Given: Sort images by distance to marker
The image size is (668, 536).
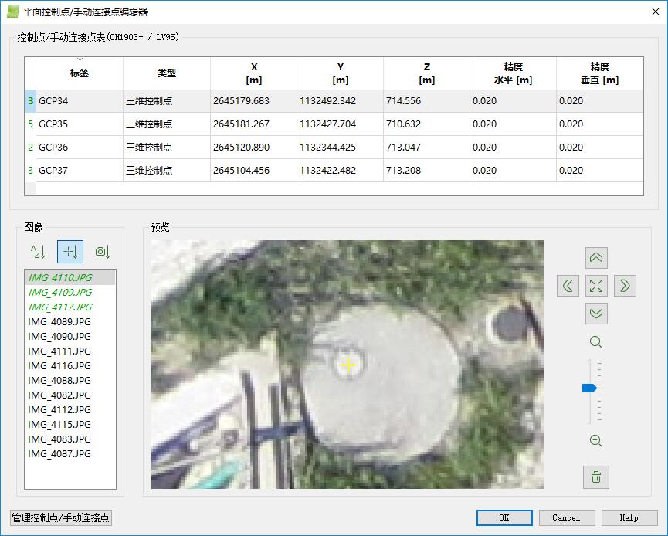Looking at the screenshot, I should [x=70, y=252].
